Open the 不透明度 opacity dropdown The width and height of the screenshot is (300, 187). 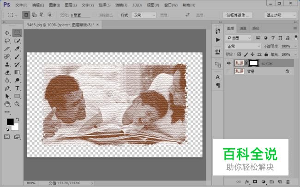pos(295,46)
